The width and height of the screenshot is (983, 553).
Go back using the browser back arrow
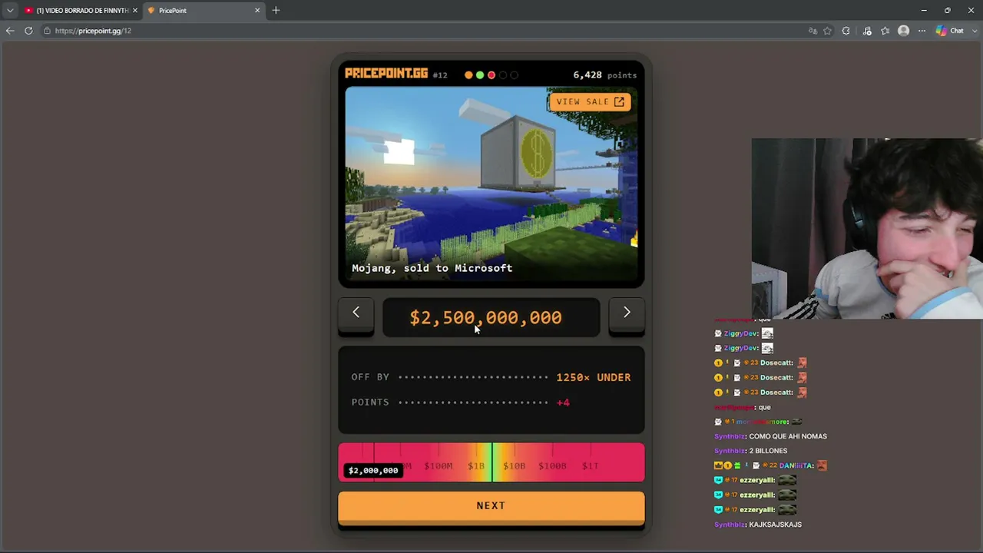pos(9,31)
